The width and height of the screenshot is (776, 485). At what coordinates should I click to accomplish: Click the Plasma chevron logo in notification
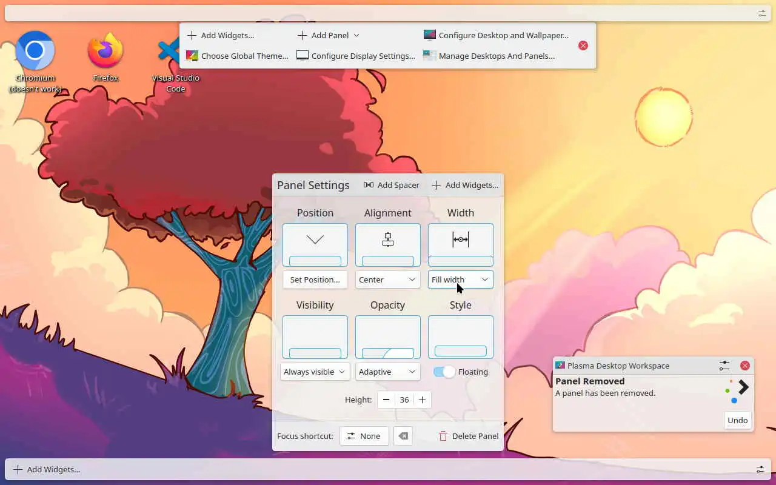pos(738,391)
